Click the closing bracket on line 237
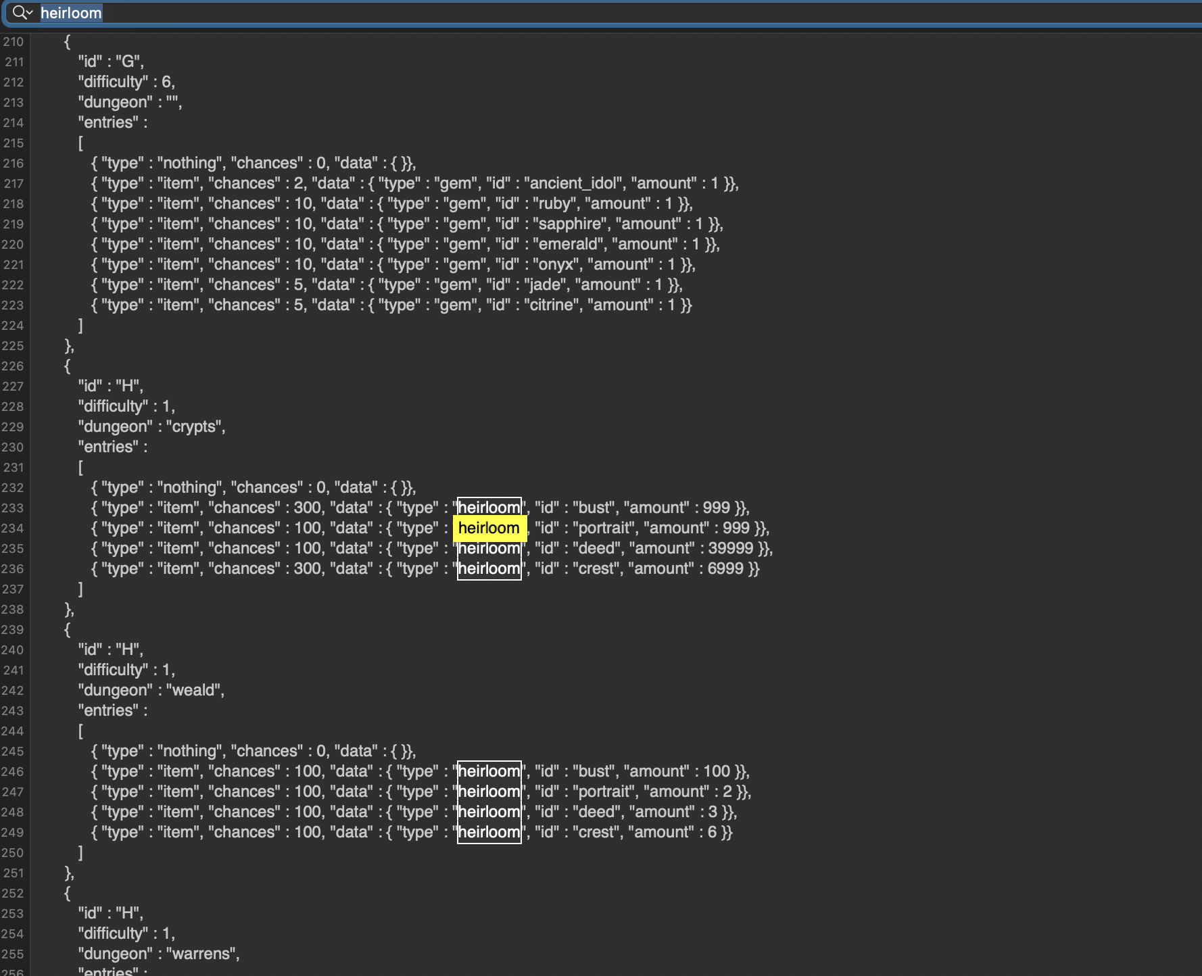 tap(80, 589)
